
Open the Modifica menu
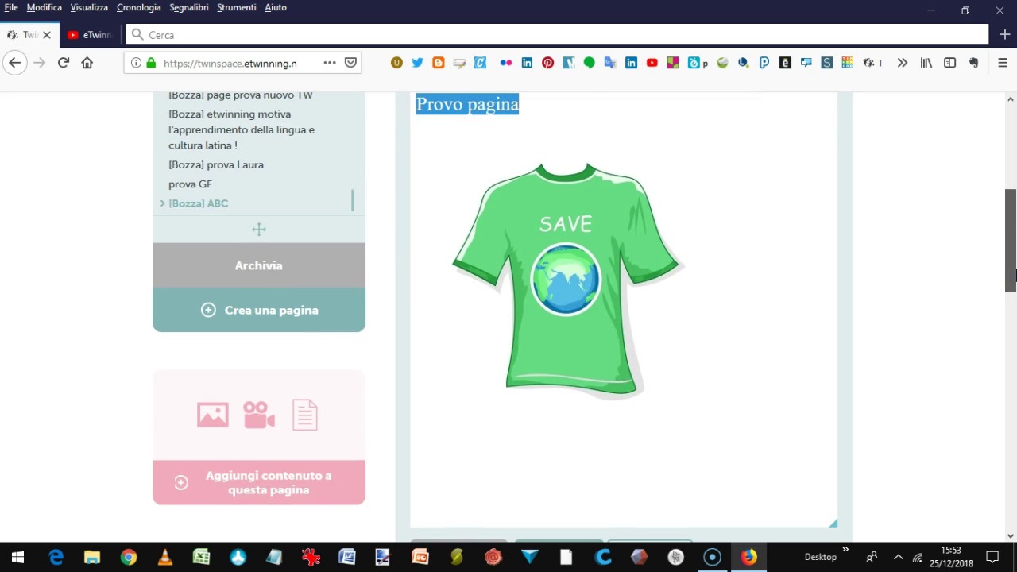click(44, 7)
